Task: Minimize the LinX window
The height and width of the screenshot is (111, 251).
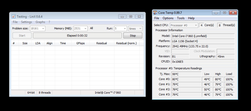Action: pos(122,17)
